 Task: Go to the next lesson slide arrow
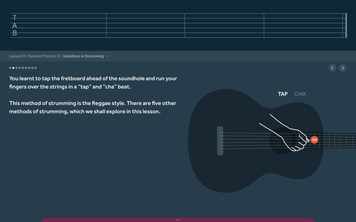(x=343, y=68)
